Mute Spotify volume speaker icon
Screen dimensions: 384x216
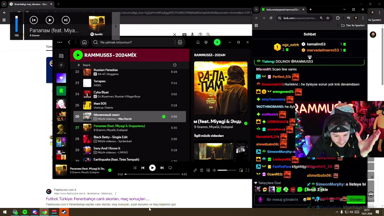point(214,170)
